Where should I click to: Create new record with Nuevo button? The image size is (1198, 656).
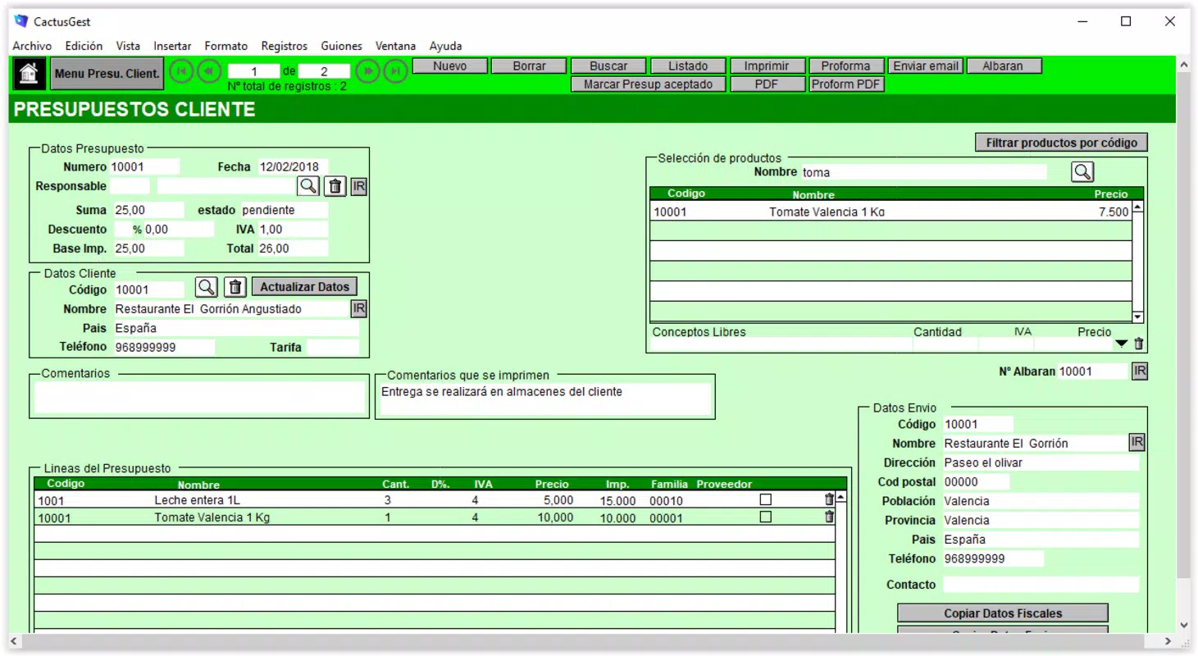point(450,66)
